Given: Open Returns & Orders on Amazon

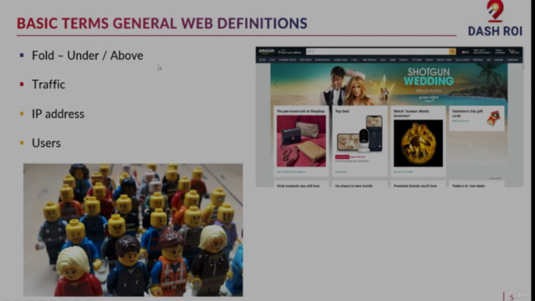Looking at the screenshot, I should click(500, 52).
